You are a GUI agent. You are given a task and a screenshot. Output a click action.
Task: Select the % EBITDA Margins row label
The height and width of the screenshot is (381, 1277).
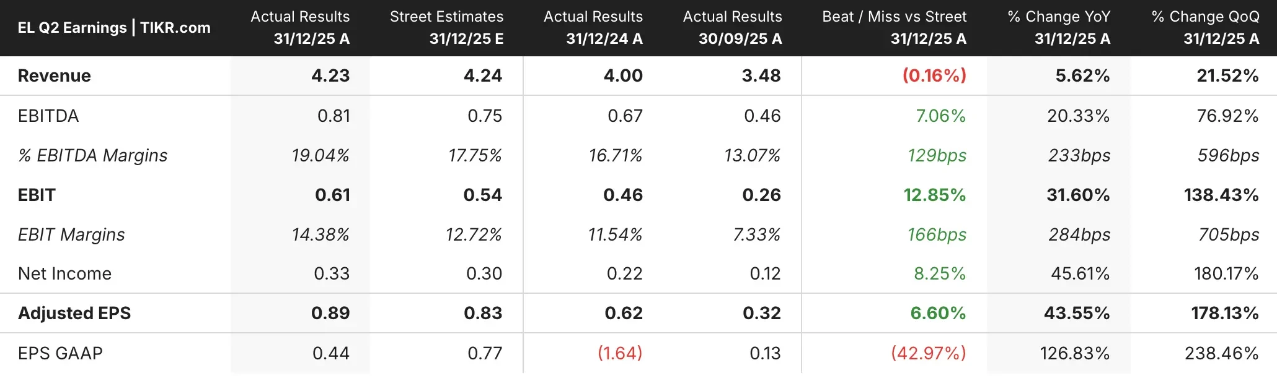[93, 155]
